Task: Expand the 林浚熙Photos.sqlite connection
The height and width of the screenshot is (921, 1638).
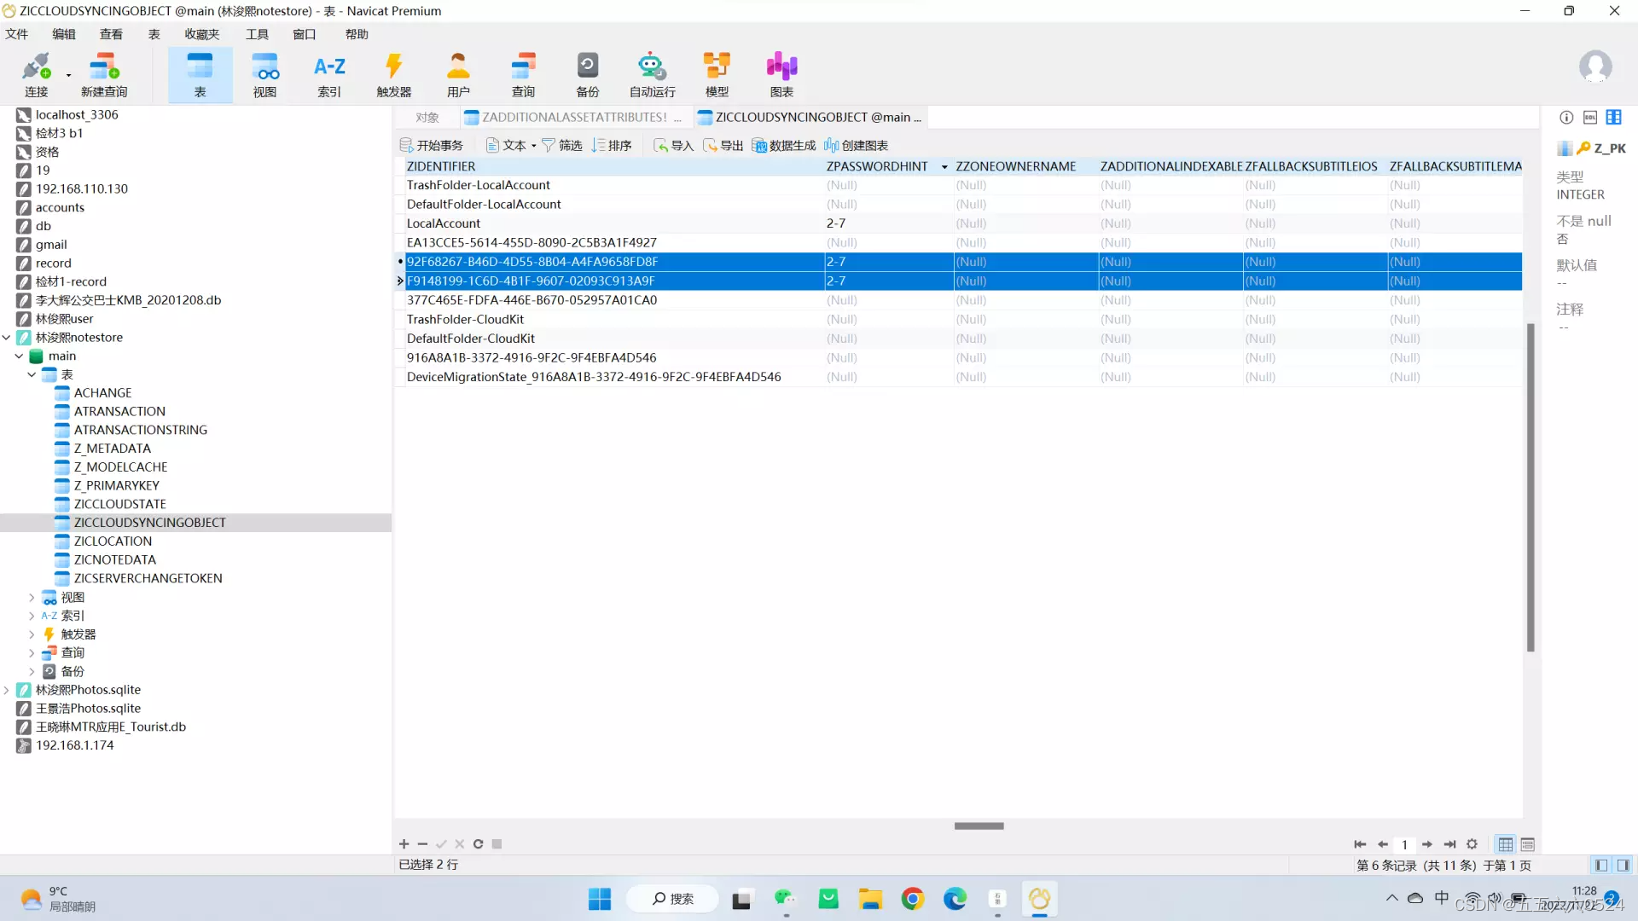Action: [7, 690]
